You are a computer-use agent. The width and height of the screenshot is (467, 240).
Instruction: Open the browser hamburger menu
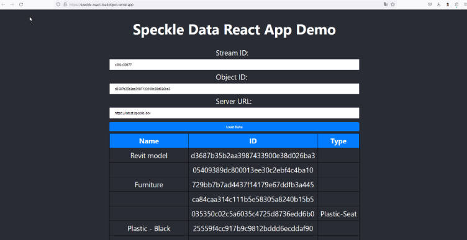tap(465, 4)
